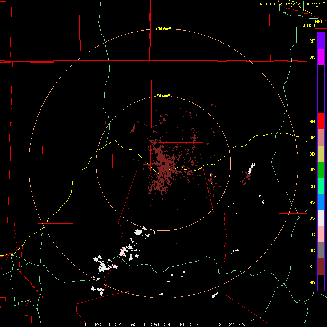This screenshot has width=327, height=327.
Task: Click the 'BD' legend label
Action: 312,154
